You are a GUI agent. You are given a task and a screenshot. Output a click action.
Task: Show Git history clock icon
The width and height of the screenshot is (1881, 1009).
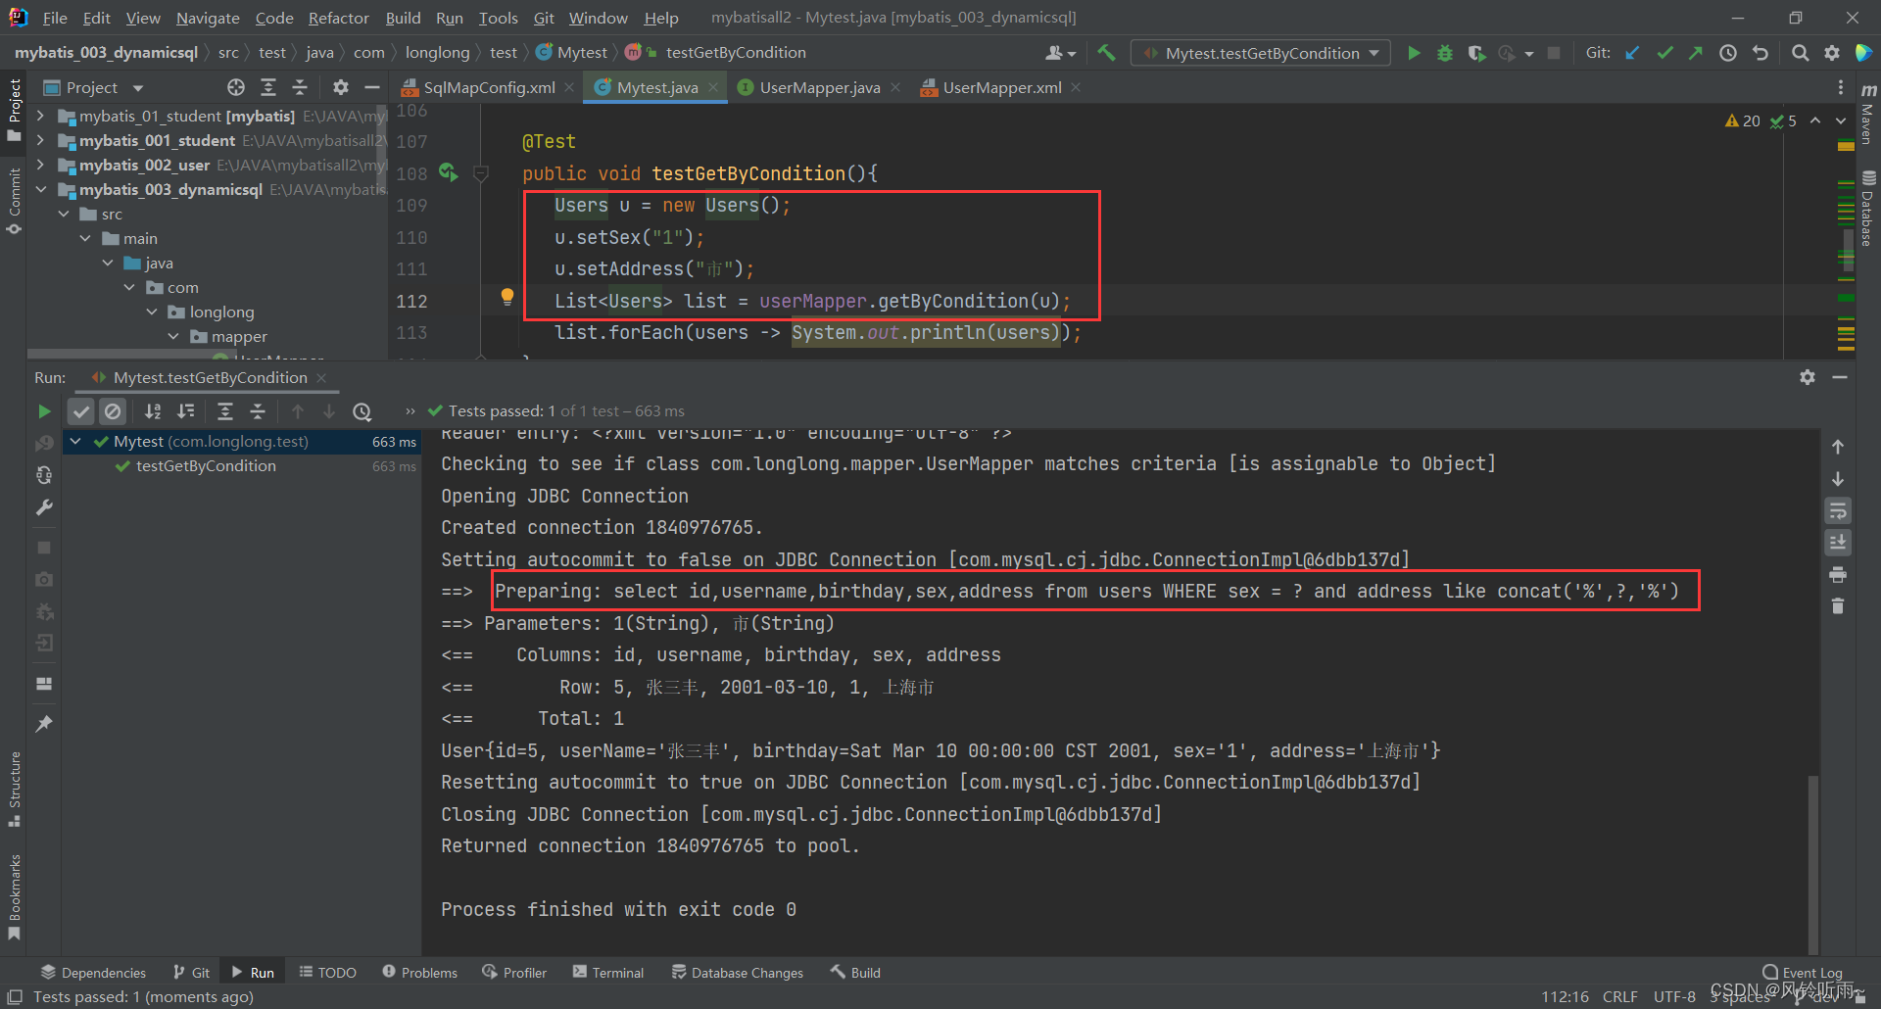(x=1728, y=53)
